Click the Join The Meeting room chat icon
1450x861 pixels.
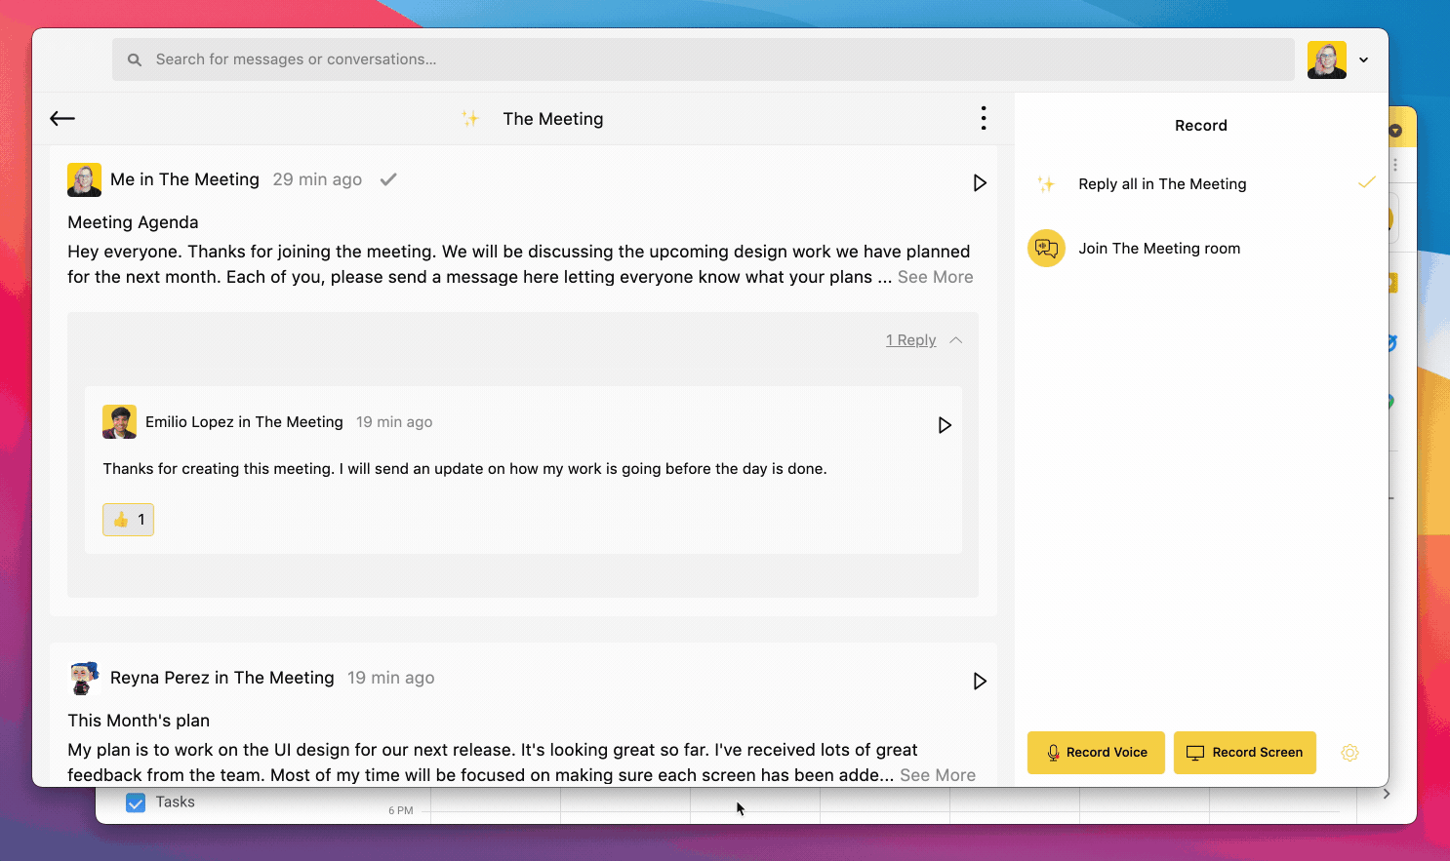1046,248
